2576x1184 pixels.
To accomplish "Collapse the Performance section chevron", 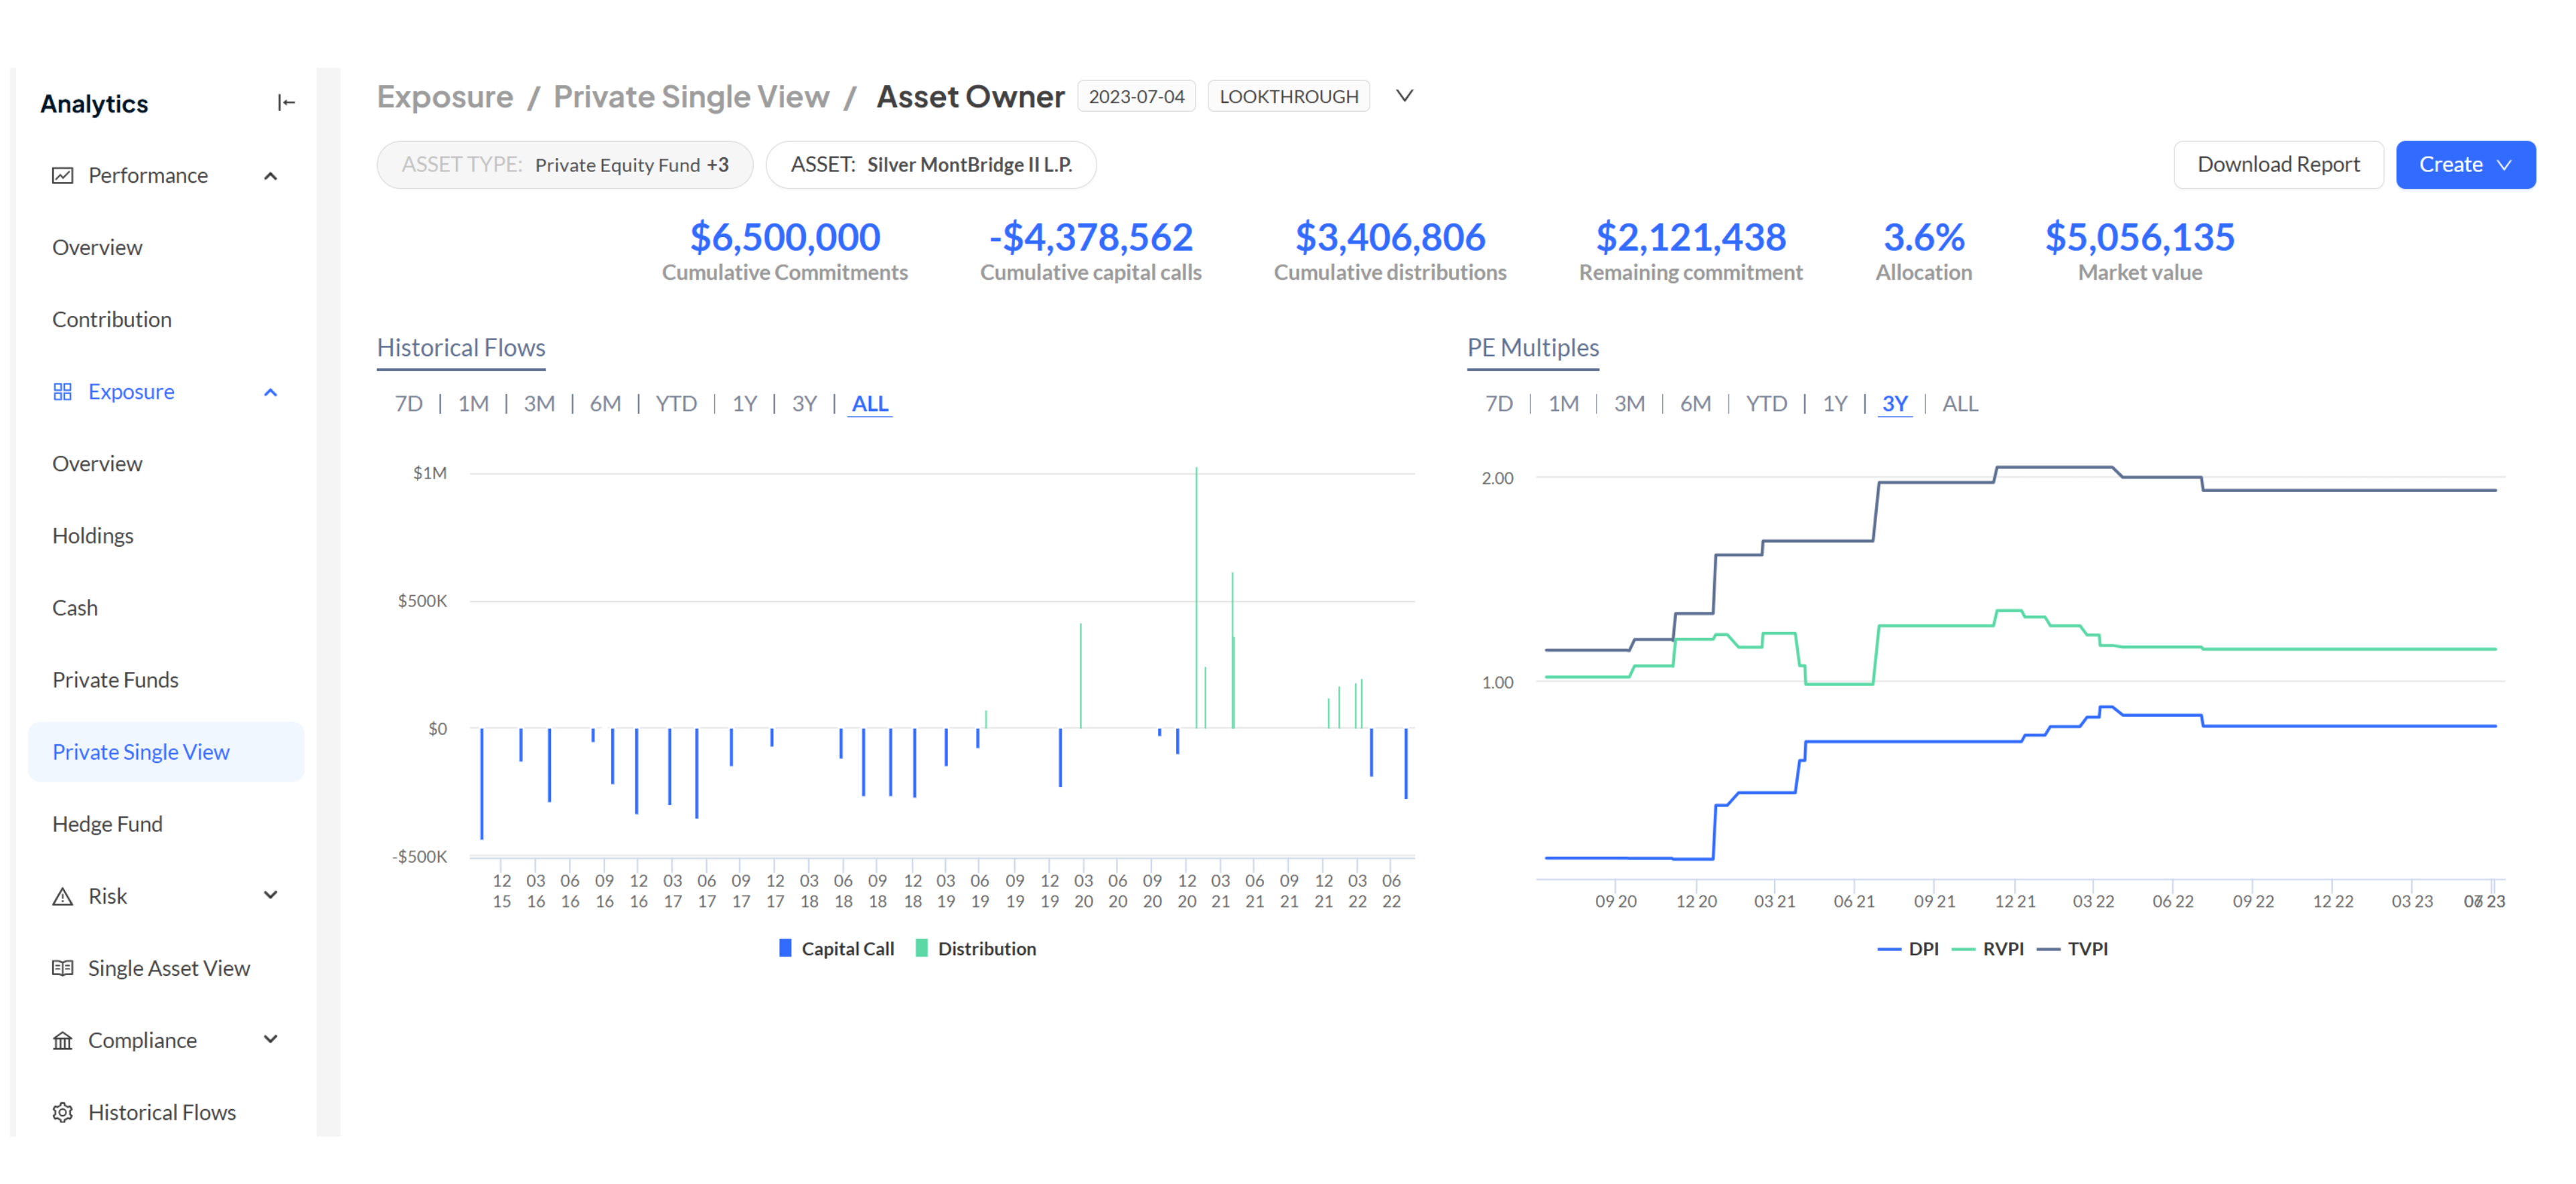I will pyautogui.click(x=270, y=176).
